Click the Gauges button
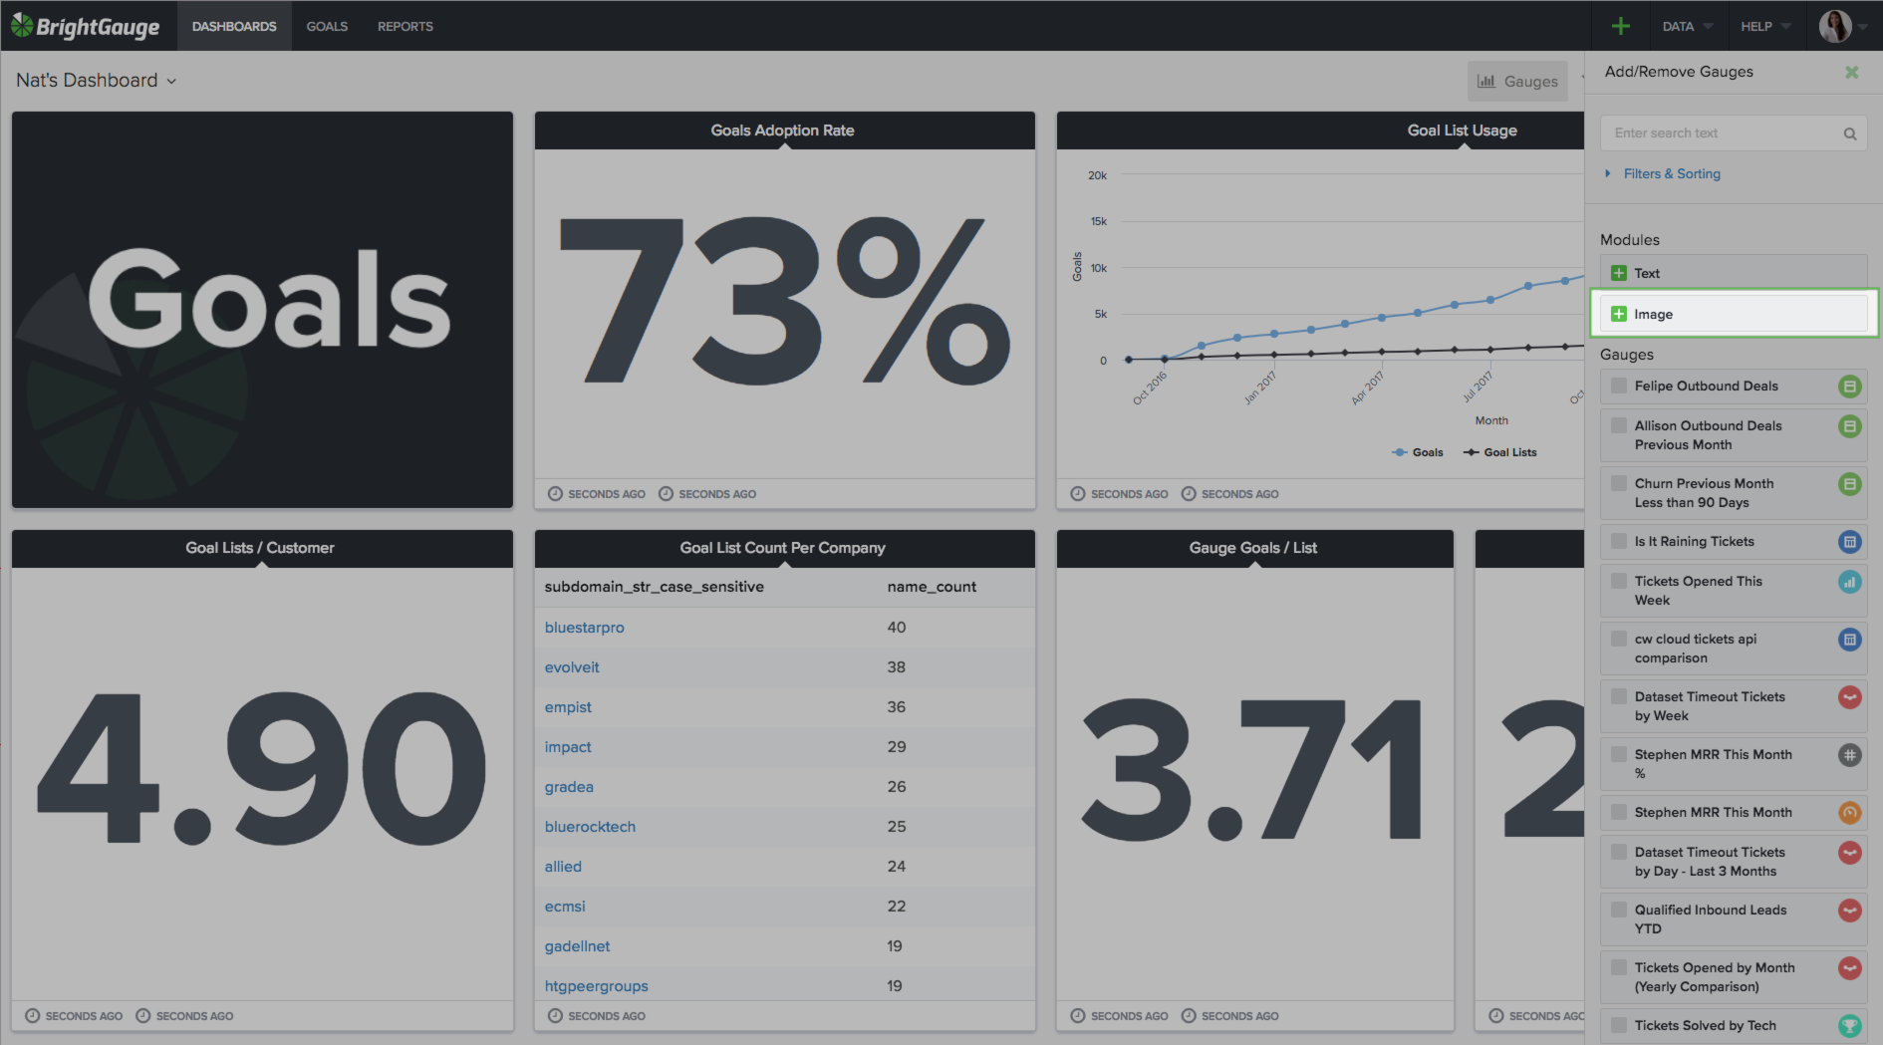This screenshot has height=1045, width=1883. click(x=1517, y=82)
